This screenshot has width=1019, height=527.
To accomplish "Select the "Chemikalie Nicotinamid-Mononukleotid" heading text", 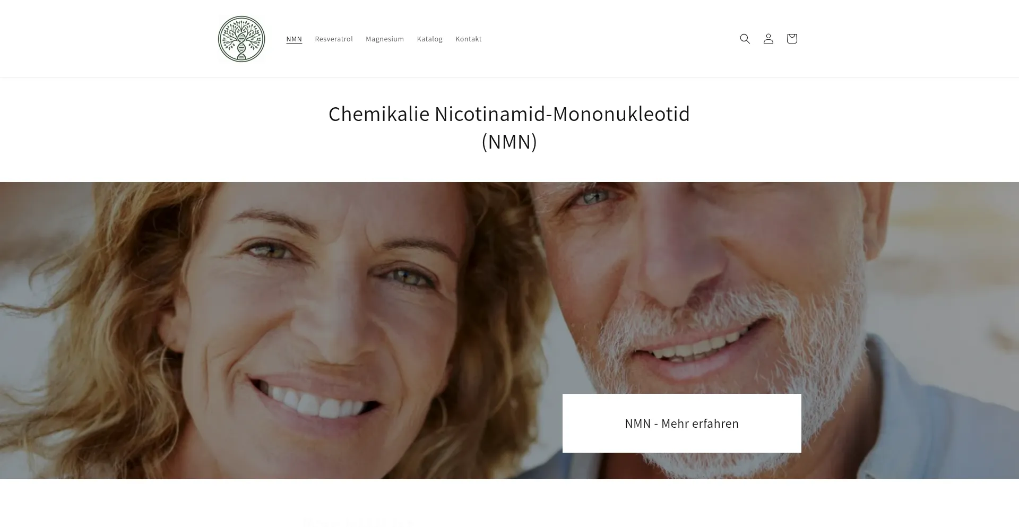I will (x=509, y=114).
